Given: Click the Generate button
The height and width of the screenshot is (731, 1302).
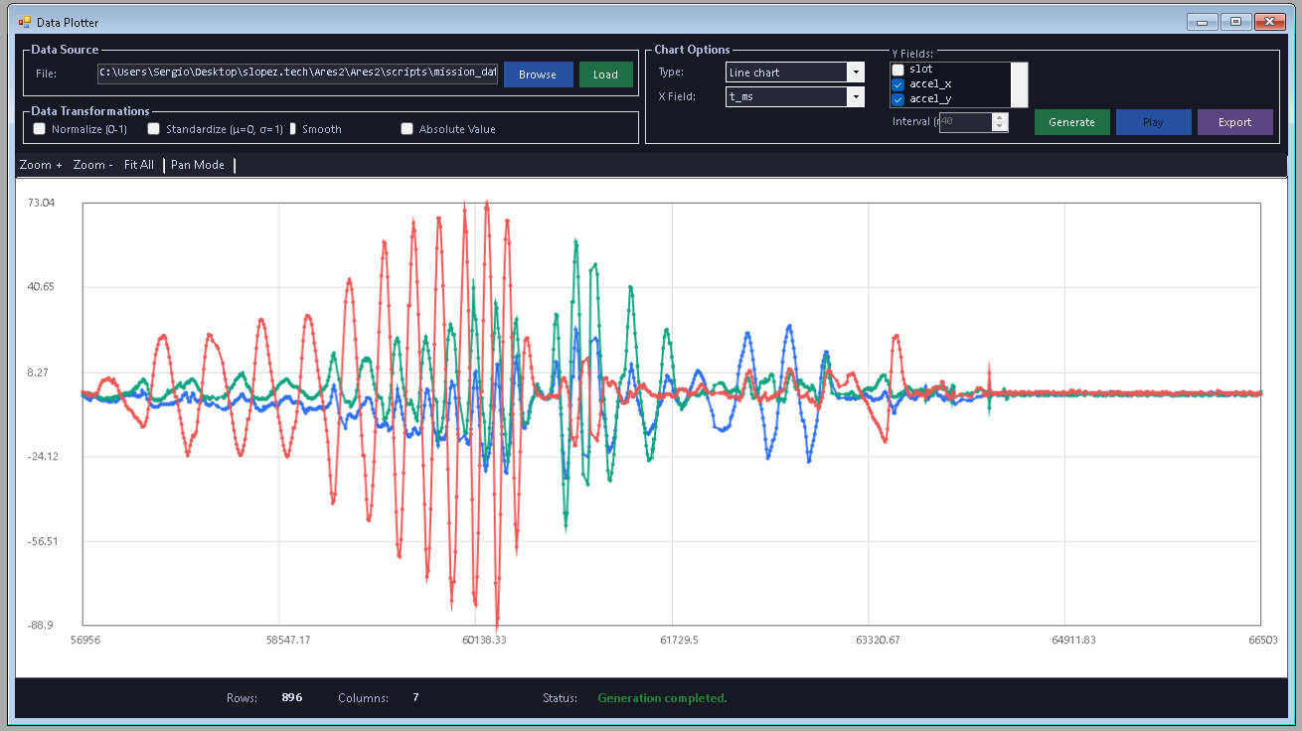Looking at the screenshot, I should (1072, 122).
